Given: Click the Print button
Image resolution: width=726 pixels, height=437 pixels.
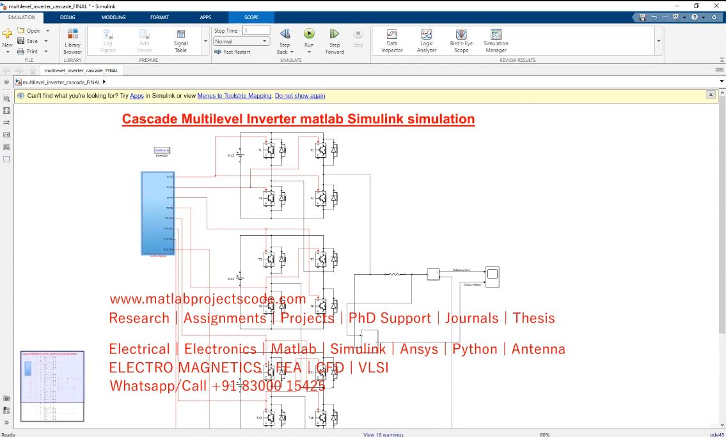Looking at the screenshot, I should point(28,51).
